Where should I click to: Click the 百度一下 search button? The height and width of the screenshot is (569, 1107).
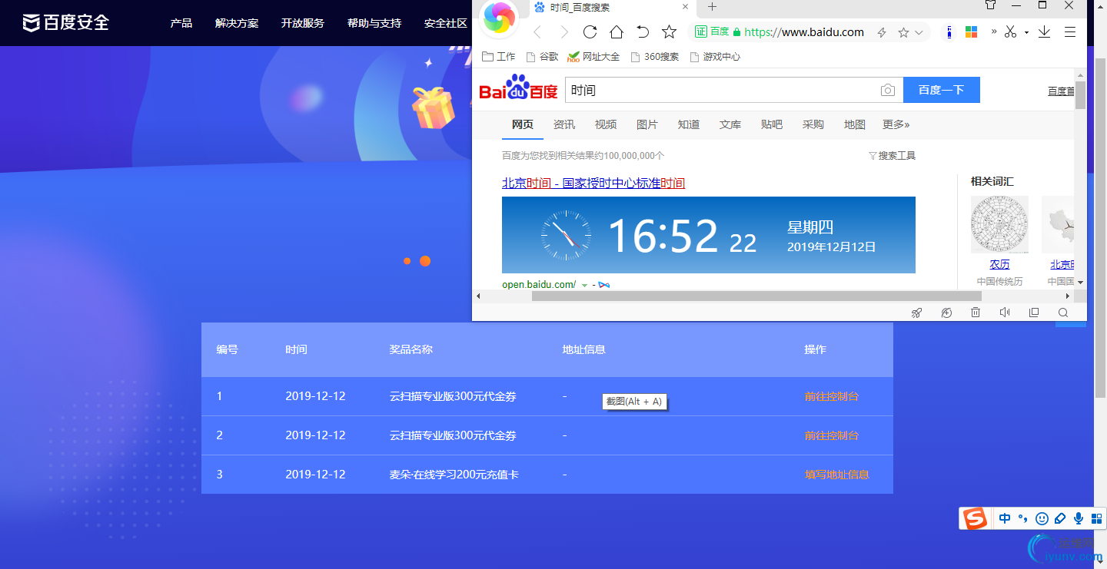pos(941,90)
